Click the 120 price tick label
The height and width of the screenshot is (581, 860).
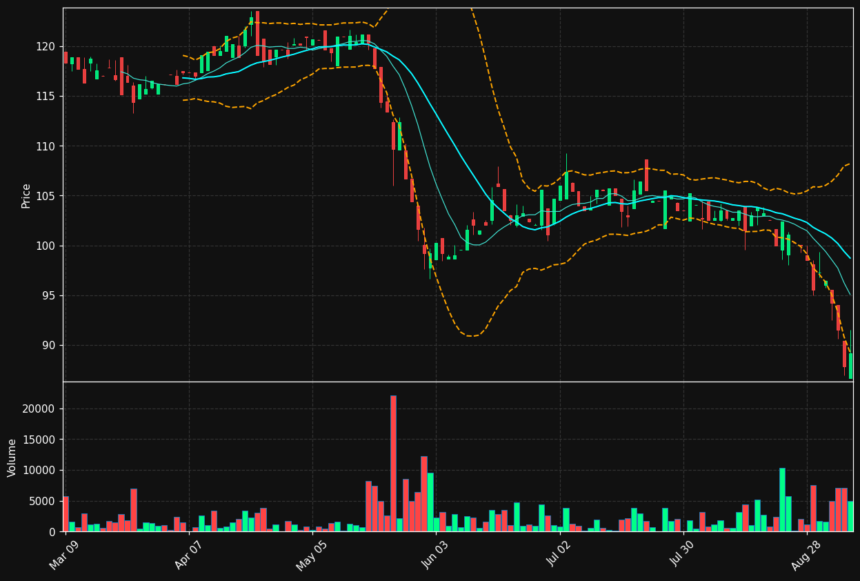tap(46, 47)
